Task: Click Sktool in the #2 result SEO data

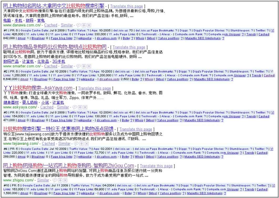Action: (160, 79)
